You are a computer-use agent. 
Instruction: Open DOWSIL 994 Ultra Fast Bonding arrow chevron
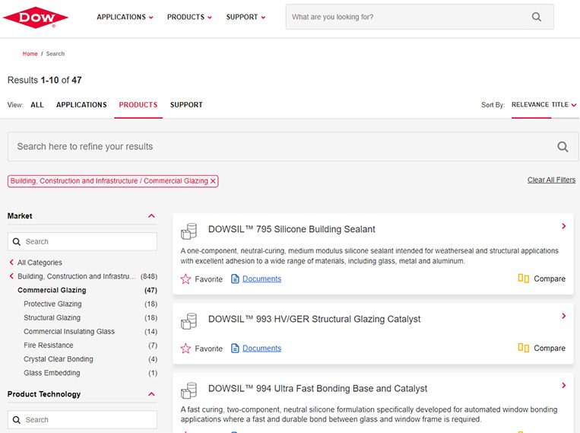coord(563,386)
